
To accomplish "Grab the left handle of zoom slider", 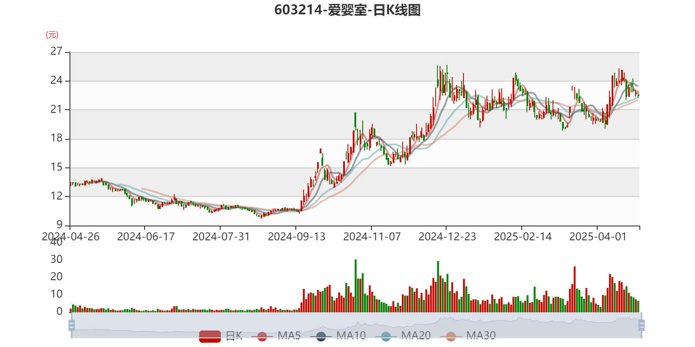I will pos(71,325).
